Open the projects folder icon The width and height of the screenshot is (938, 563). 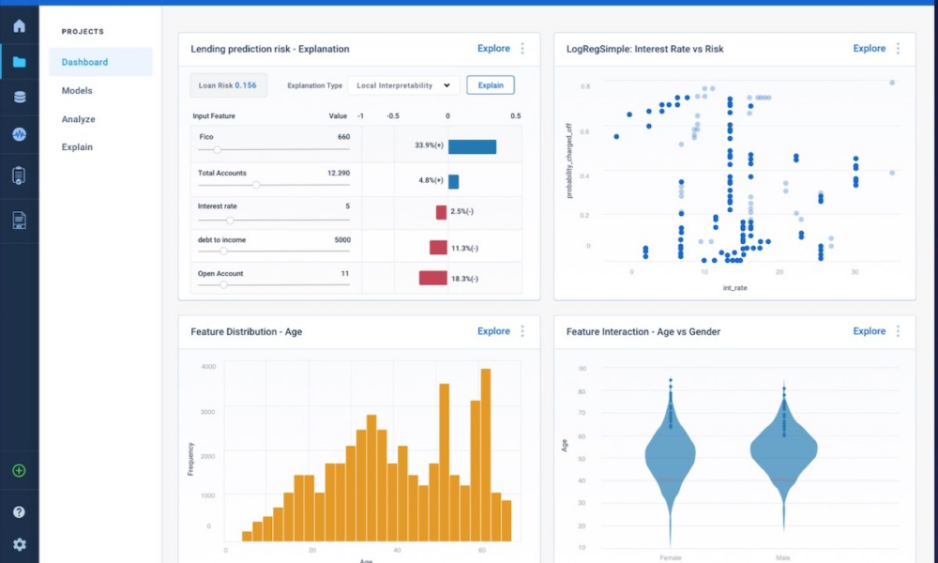(19, 62)
